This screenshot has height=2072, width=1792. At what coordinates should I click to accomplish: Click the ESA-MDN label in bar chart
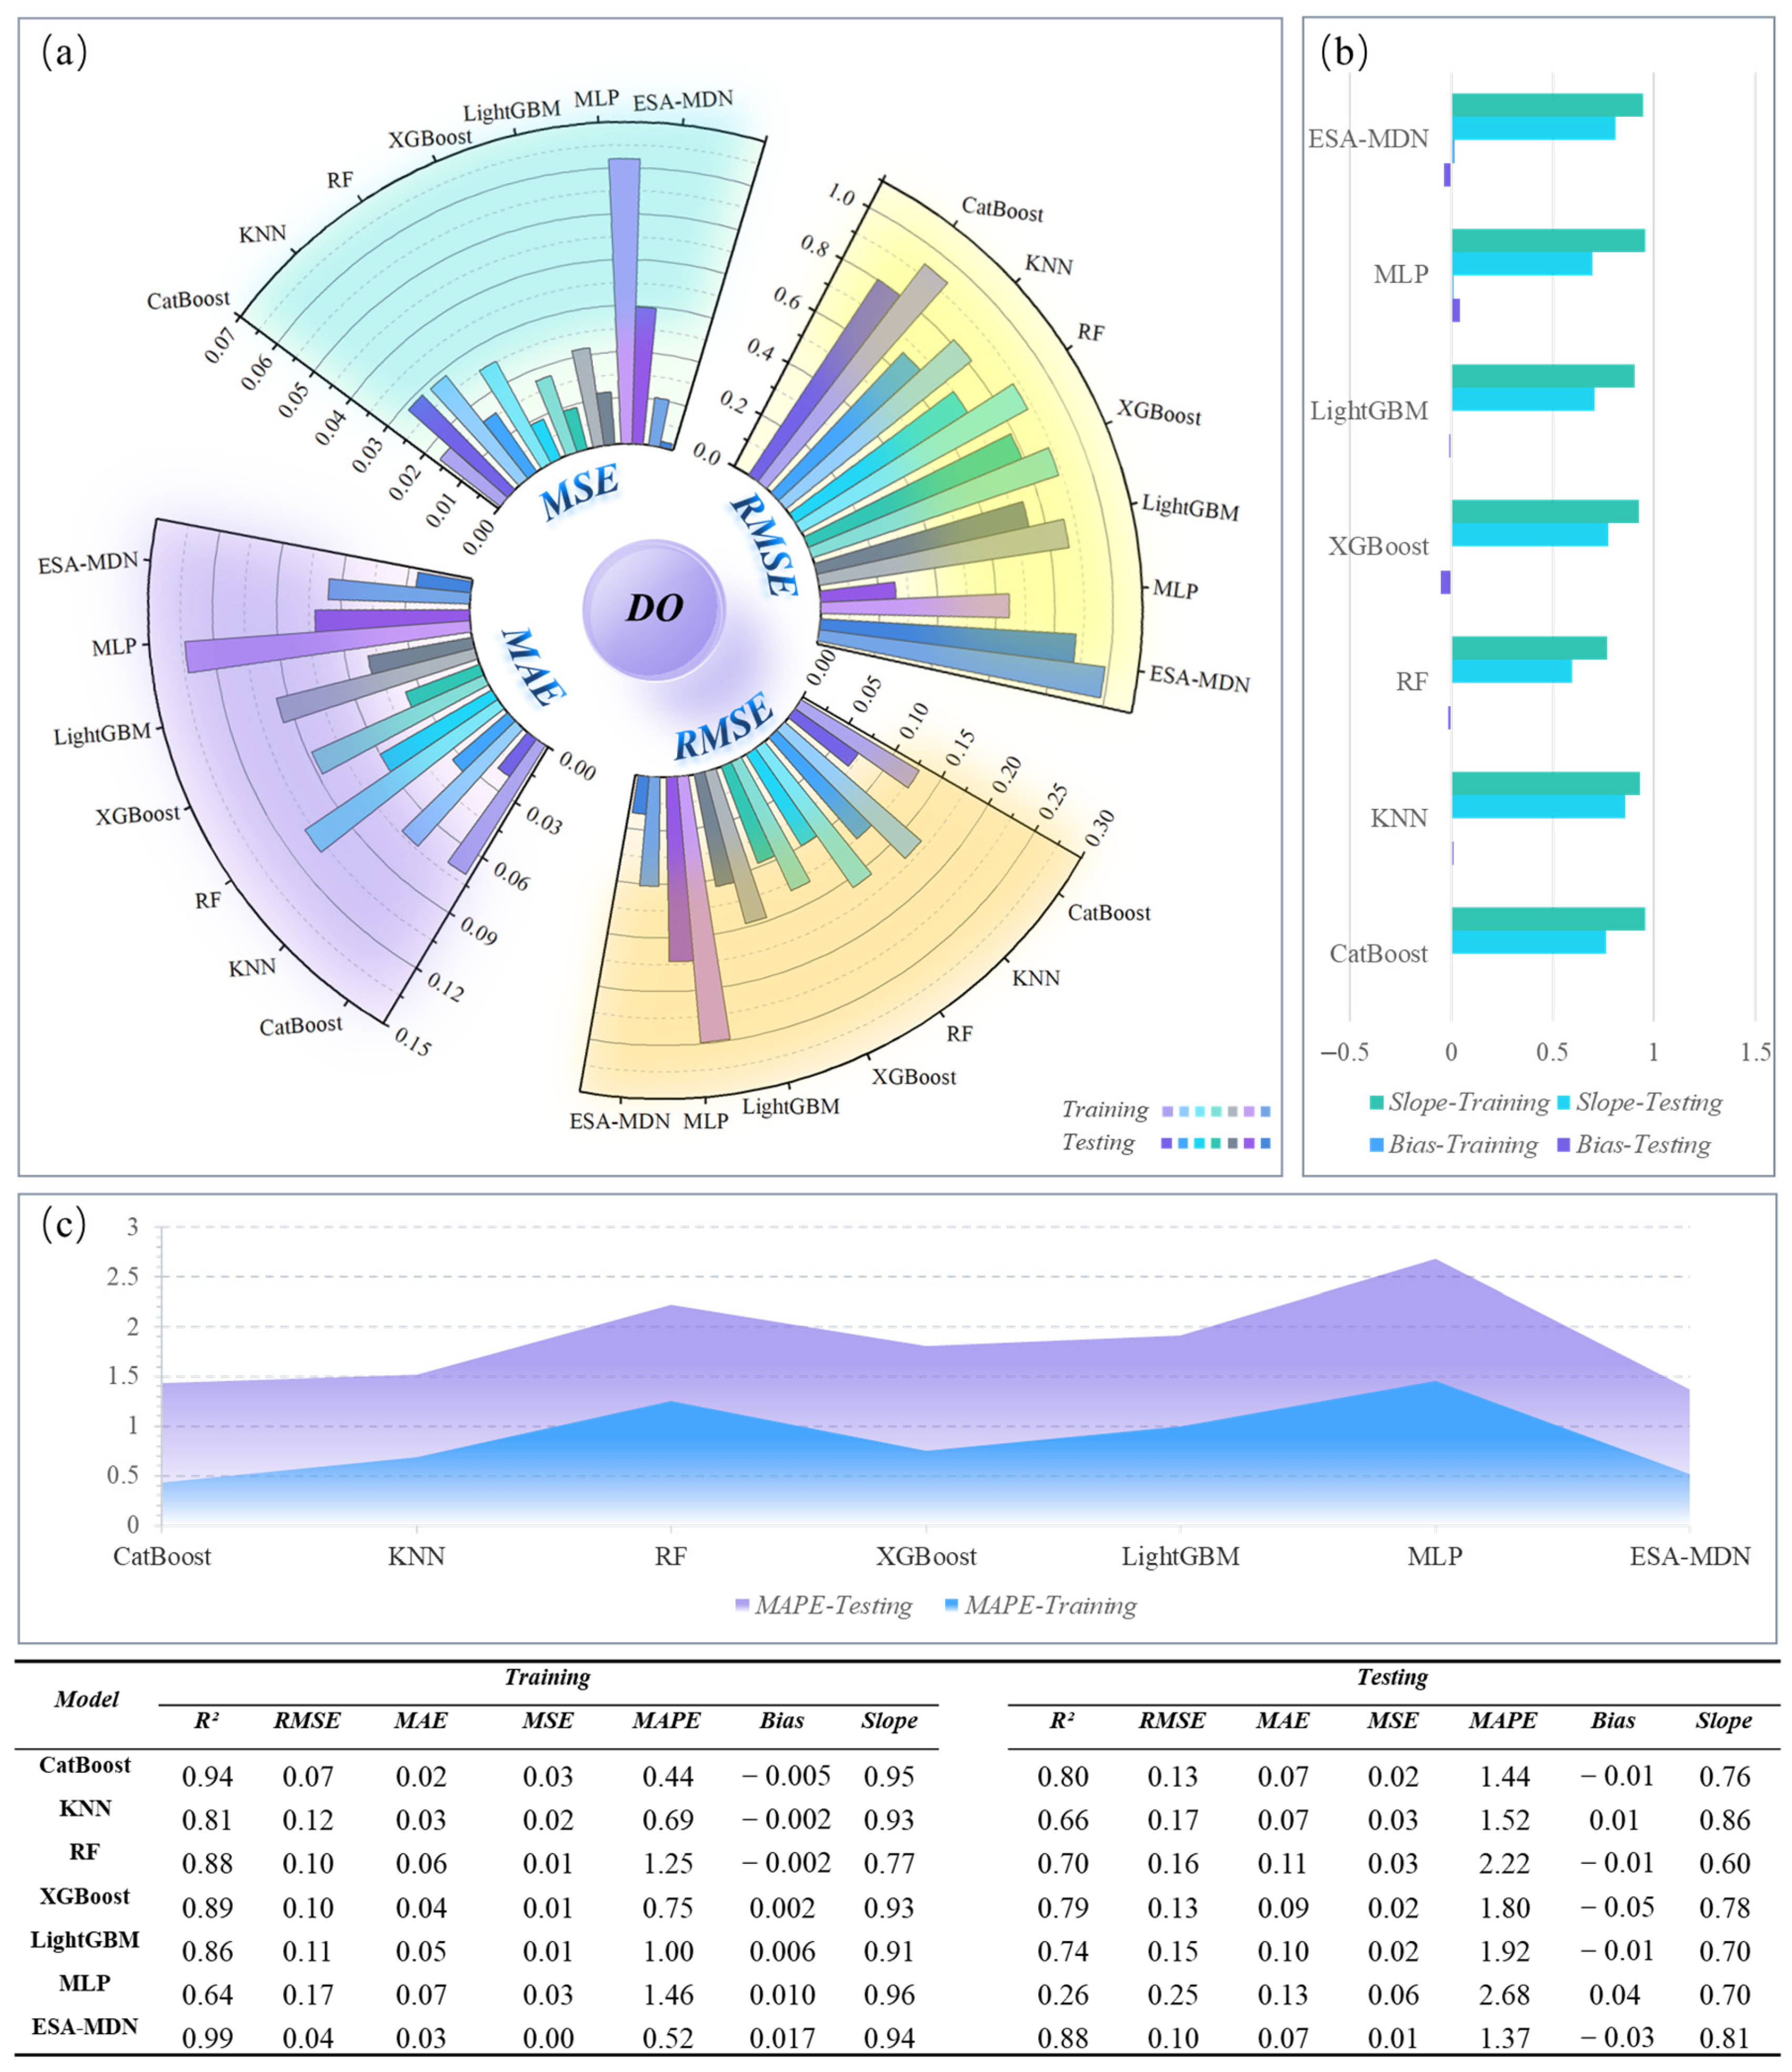tap(1368, 139)
